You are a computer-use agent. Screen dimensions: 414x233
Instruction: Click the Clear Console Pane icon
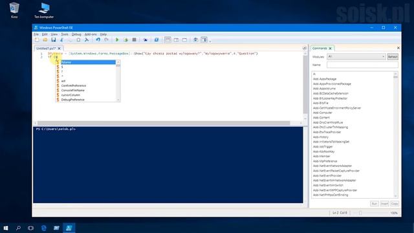pyautogui.click(x=87, y=40)
